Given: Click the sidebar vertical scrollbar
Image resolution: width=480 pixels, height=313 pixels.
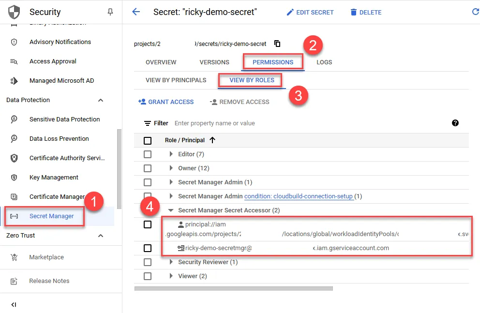Looking at the screenshot, I should (119, 169).
